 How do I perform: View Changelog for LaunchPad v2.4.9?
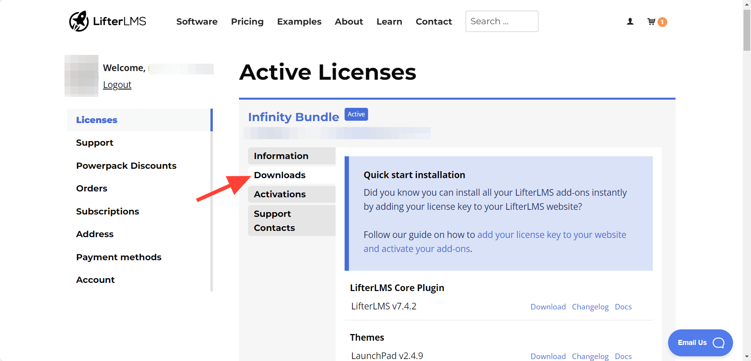[590, 356]
